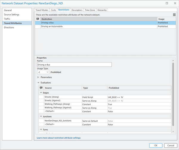Collapse the Junctions group

41,116
